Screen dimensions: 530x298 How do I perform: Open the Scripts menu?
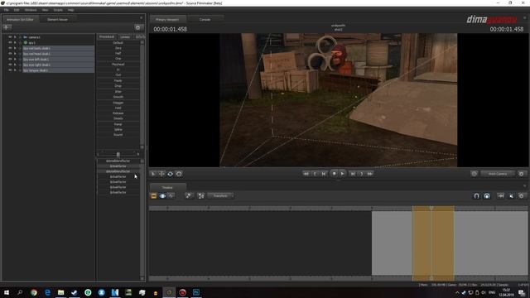[x=58, y=10]
